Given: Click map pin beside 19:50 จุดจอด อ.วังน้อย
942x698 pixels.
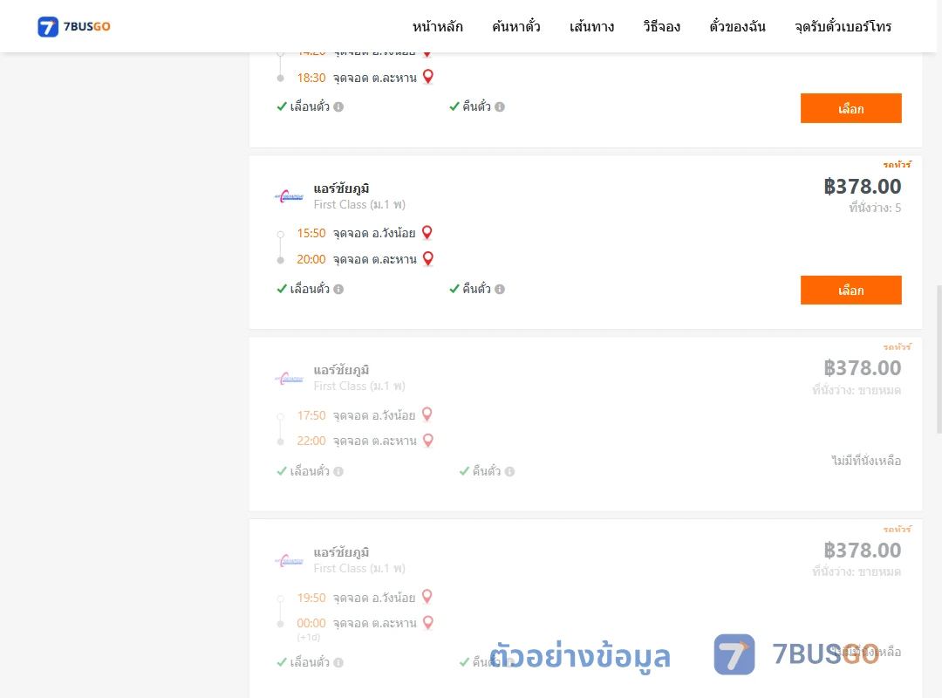Looking at the screenshot, I should pos(427,597).
